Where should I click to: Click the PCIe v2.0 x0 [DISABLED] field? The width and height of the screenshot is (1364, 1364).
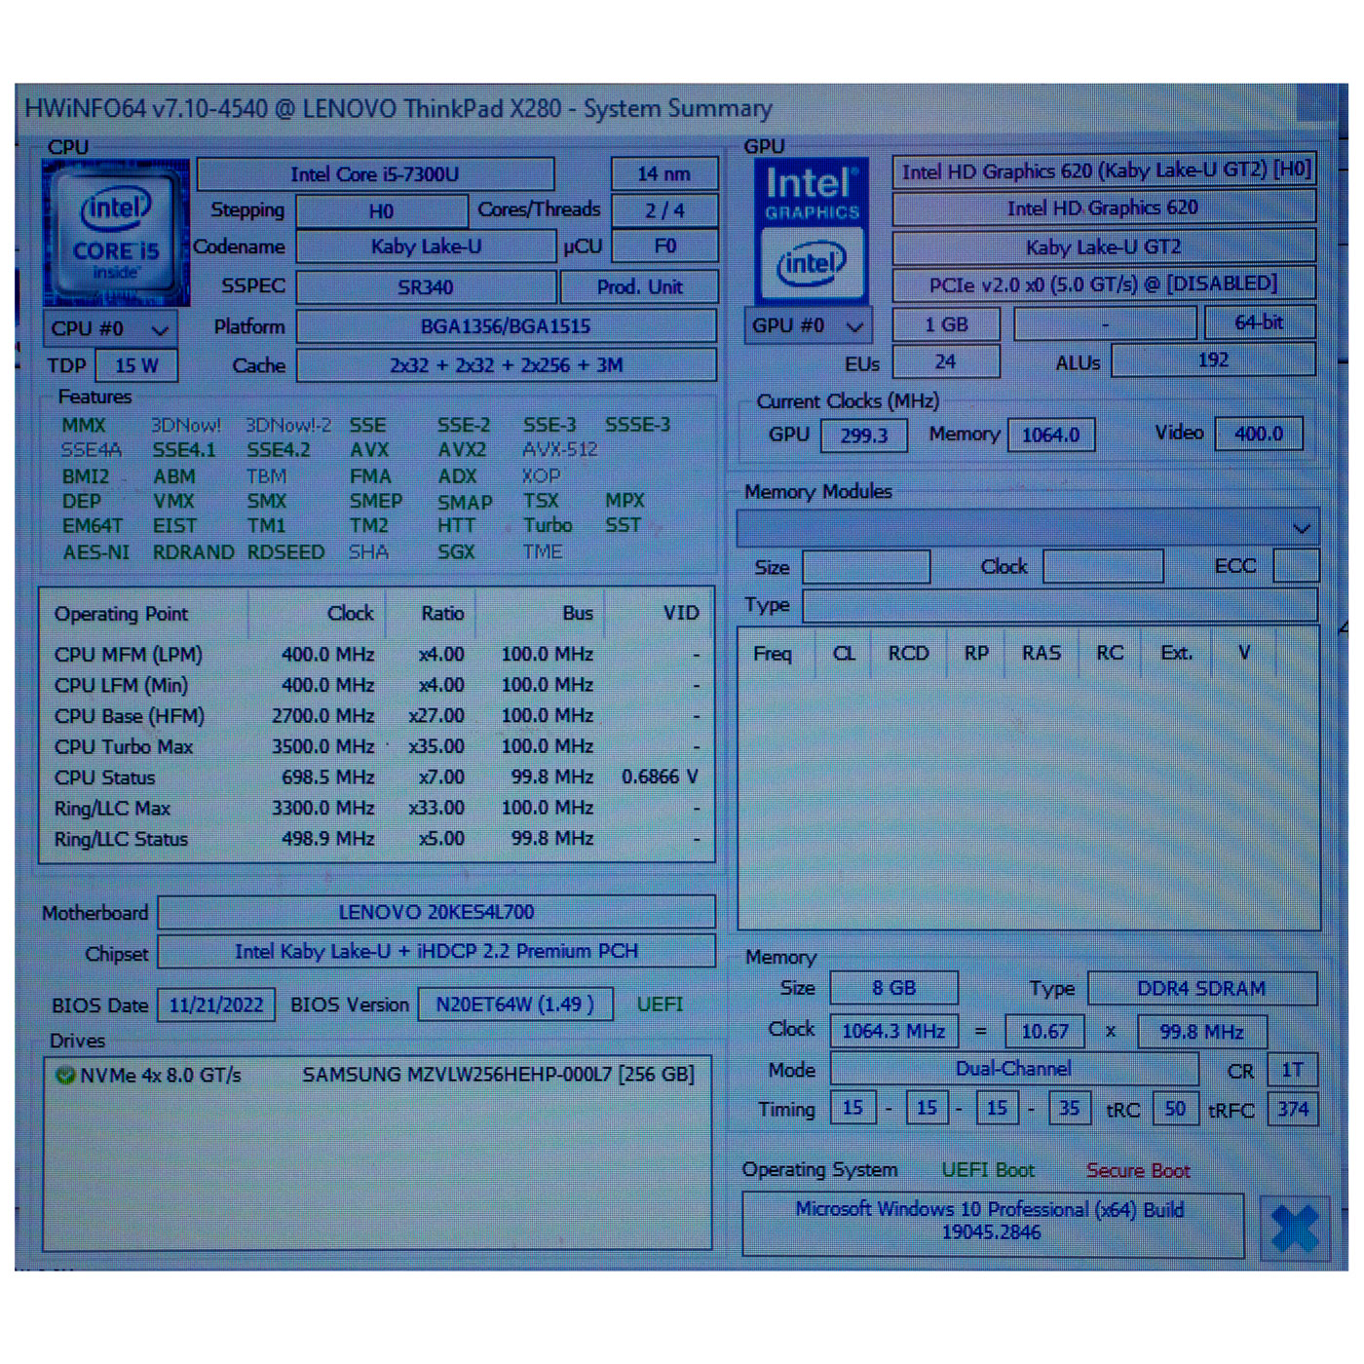(1105, 284)
